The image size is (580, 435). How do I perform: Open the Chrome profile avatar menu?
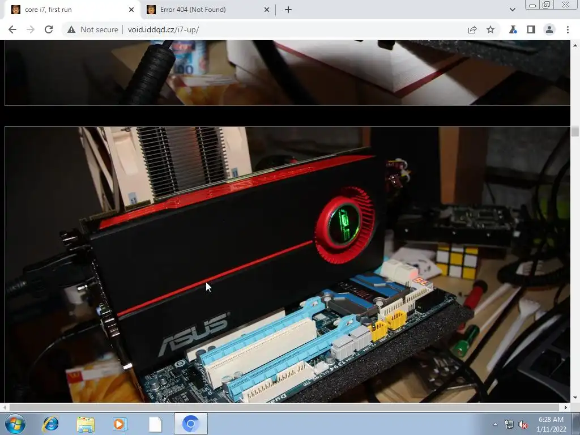pyautogui.click(x=549, y=29)
